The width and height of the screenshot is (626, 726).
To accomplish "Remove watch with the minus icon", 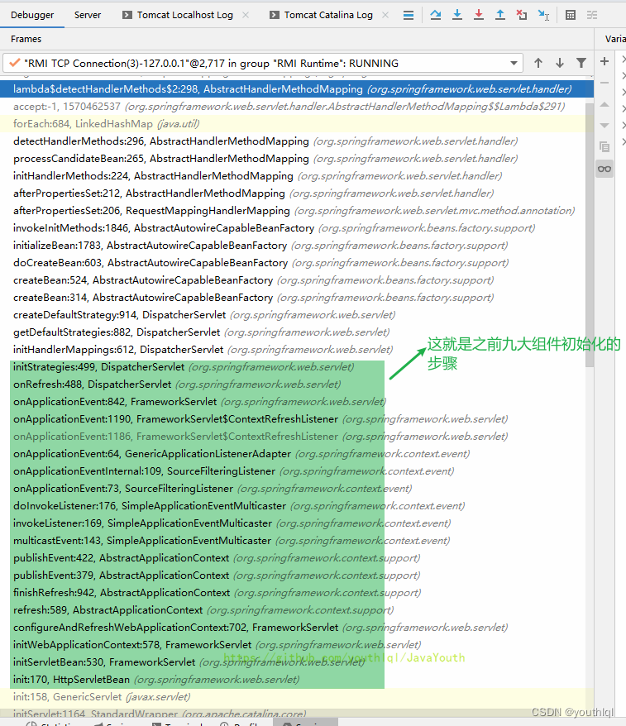I will 604,83.
